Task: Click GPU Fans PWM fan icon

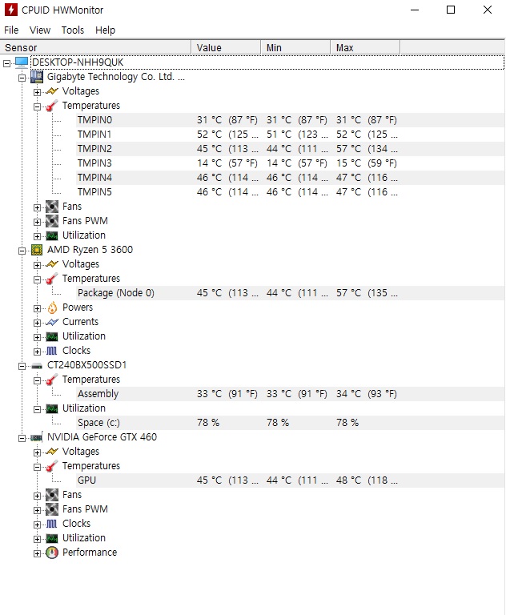Action: [x=52, y=509]
